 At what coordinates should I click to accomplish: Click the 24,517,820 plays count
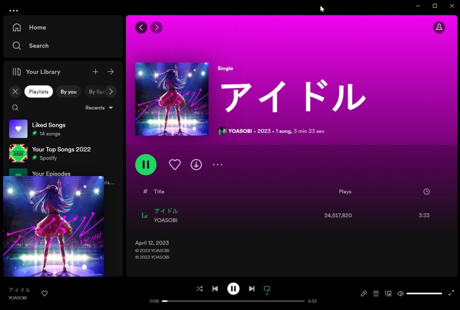point(338,215)
